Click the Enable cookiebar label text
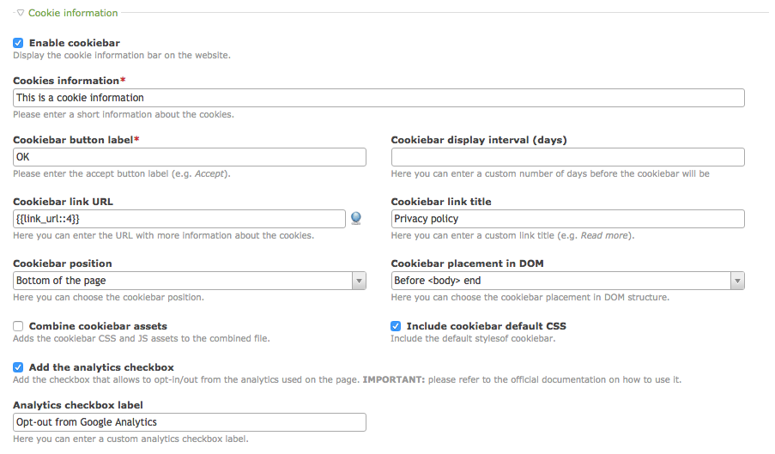Screen dimensions: 775x454 coord(75,43)
